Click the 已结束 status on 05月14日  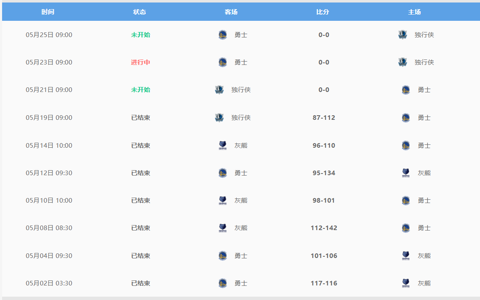coord(140,146)
